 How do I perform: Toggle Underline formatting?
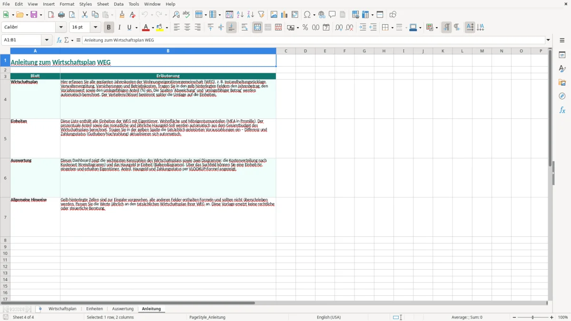click(129, 28)
